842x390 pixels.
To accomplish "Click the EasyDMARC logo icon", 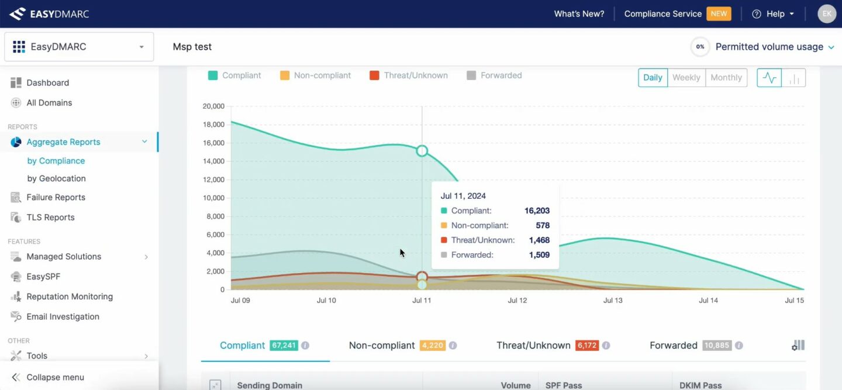I will 18,13.
